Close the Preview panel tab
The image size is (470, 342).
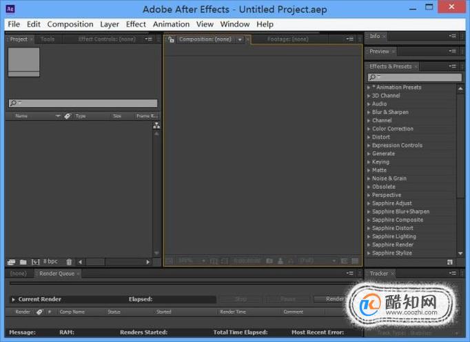[394, 52]
